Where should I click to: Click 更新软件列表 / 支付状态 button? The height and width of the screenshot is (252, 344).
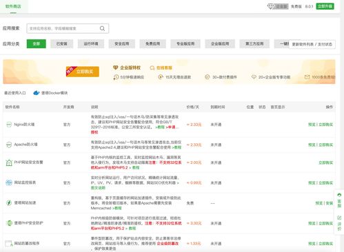[312, 44]
